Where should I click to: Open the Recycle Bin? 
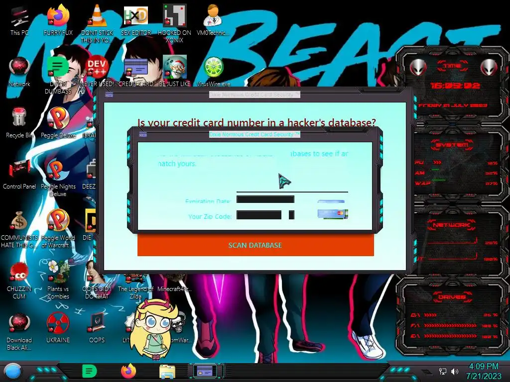(x=19, y=123)
